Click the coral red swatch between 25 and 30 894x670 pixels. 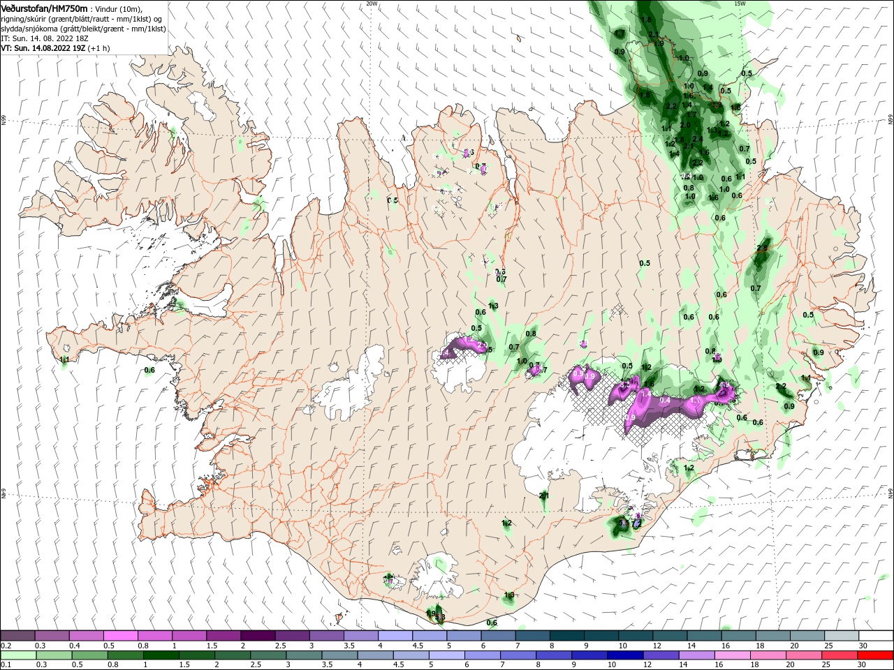(x=839, y=655)
